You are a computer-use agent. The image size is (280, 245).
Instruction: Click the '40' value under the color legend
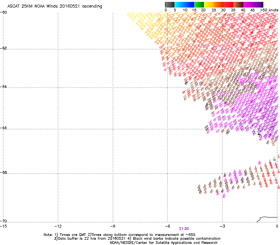(x=243, y=10)
